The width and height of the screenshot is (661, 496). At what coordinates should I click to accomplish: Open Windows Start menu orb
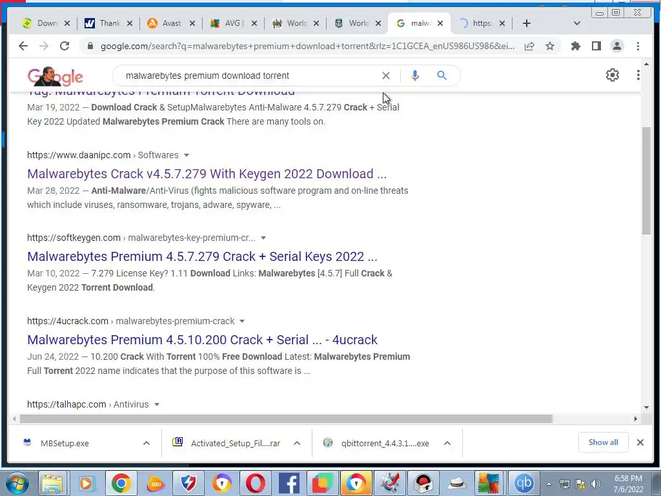17,483
